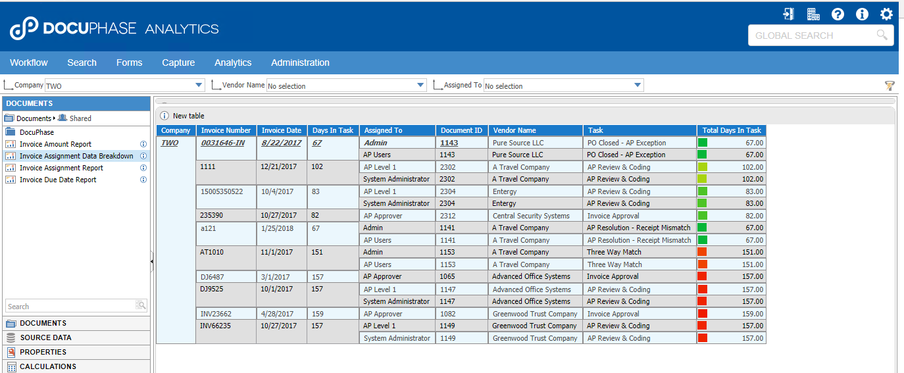Image resolution: width=904 pixels, height=373 pixels.
Task: Click red swatch in INV23662 row
Action: click(x=702, y=314)
